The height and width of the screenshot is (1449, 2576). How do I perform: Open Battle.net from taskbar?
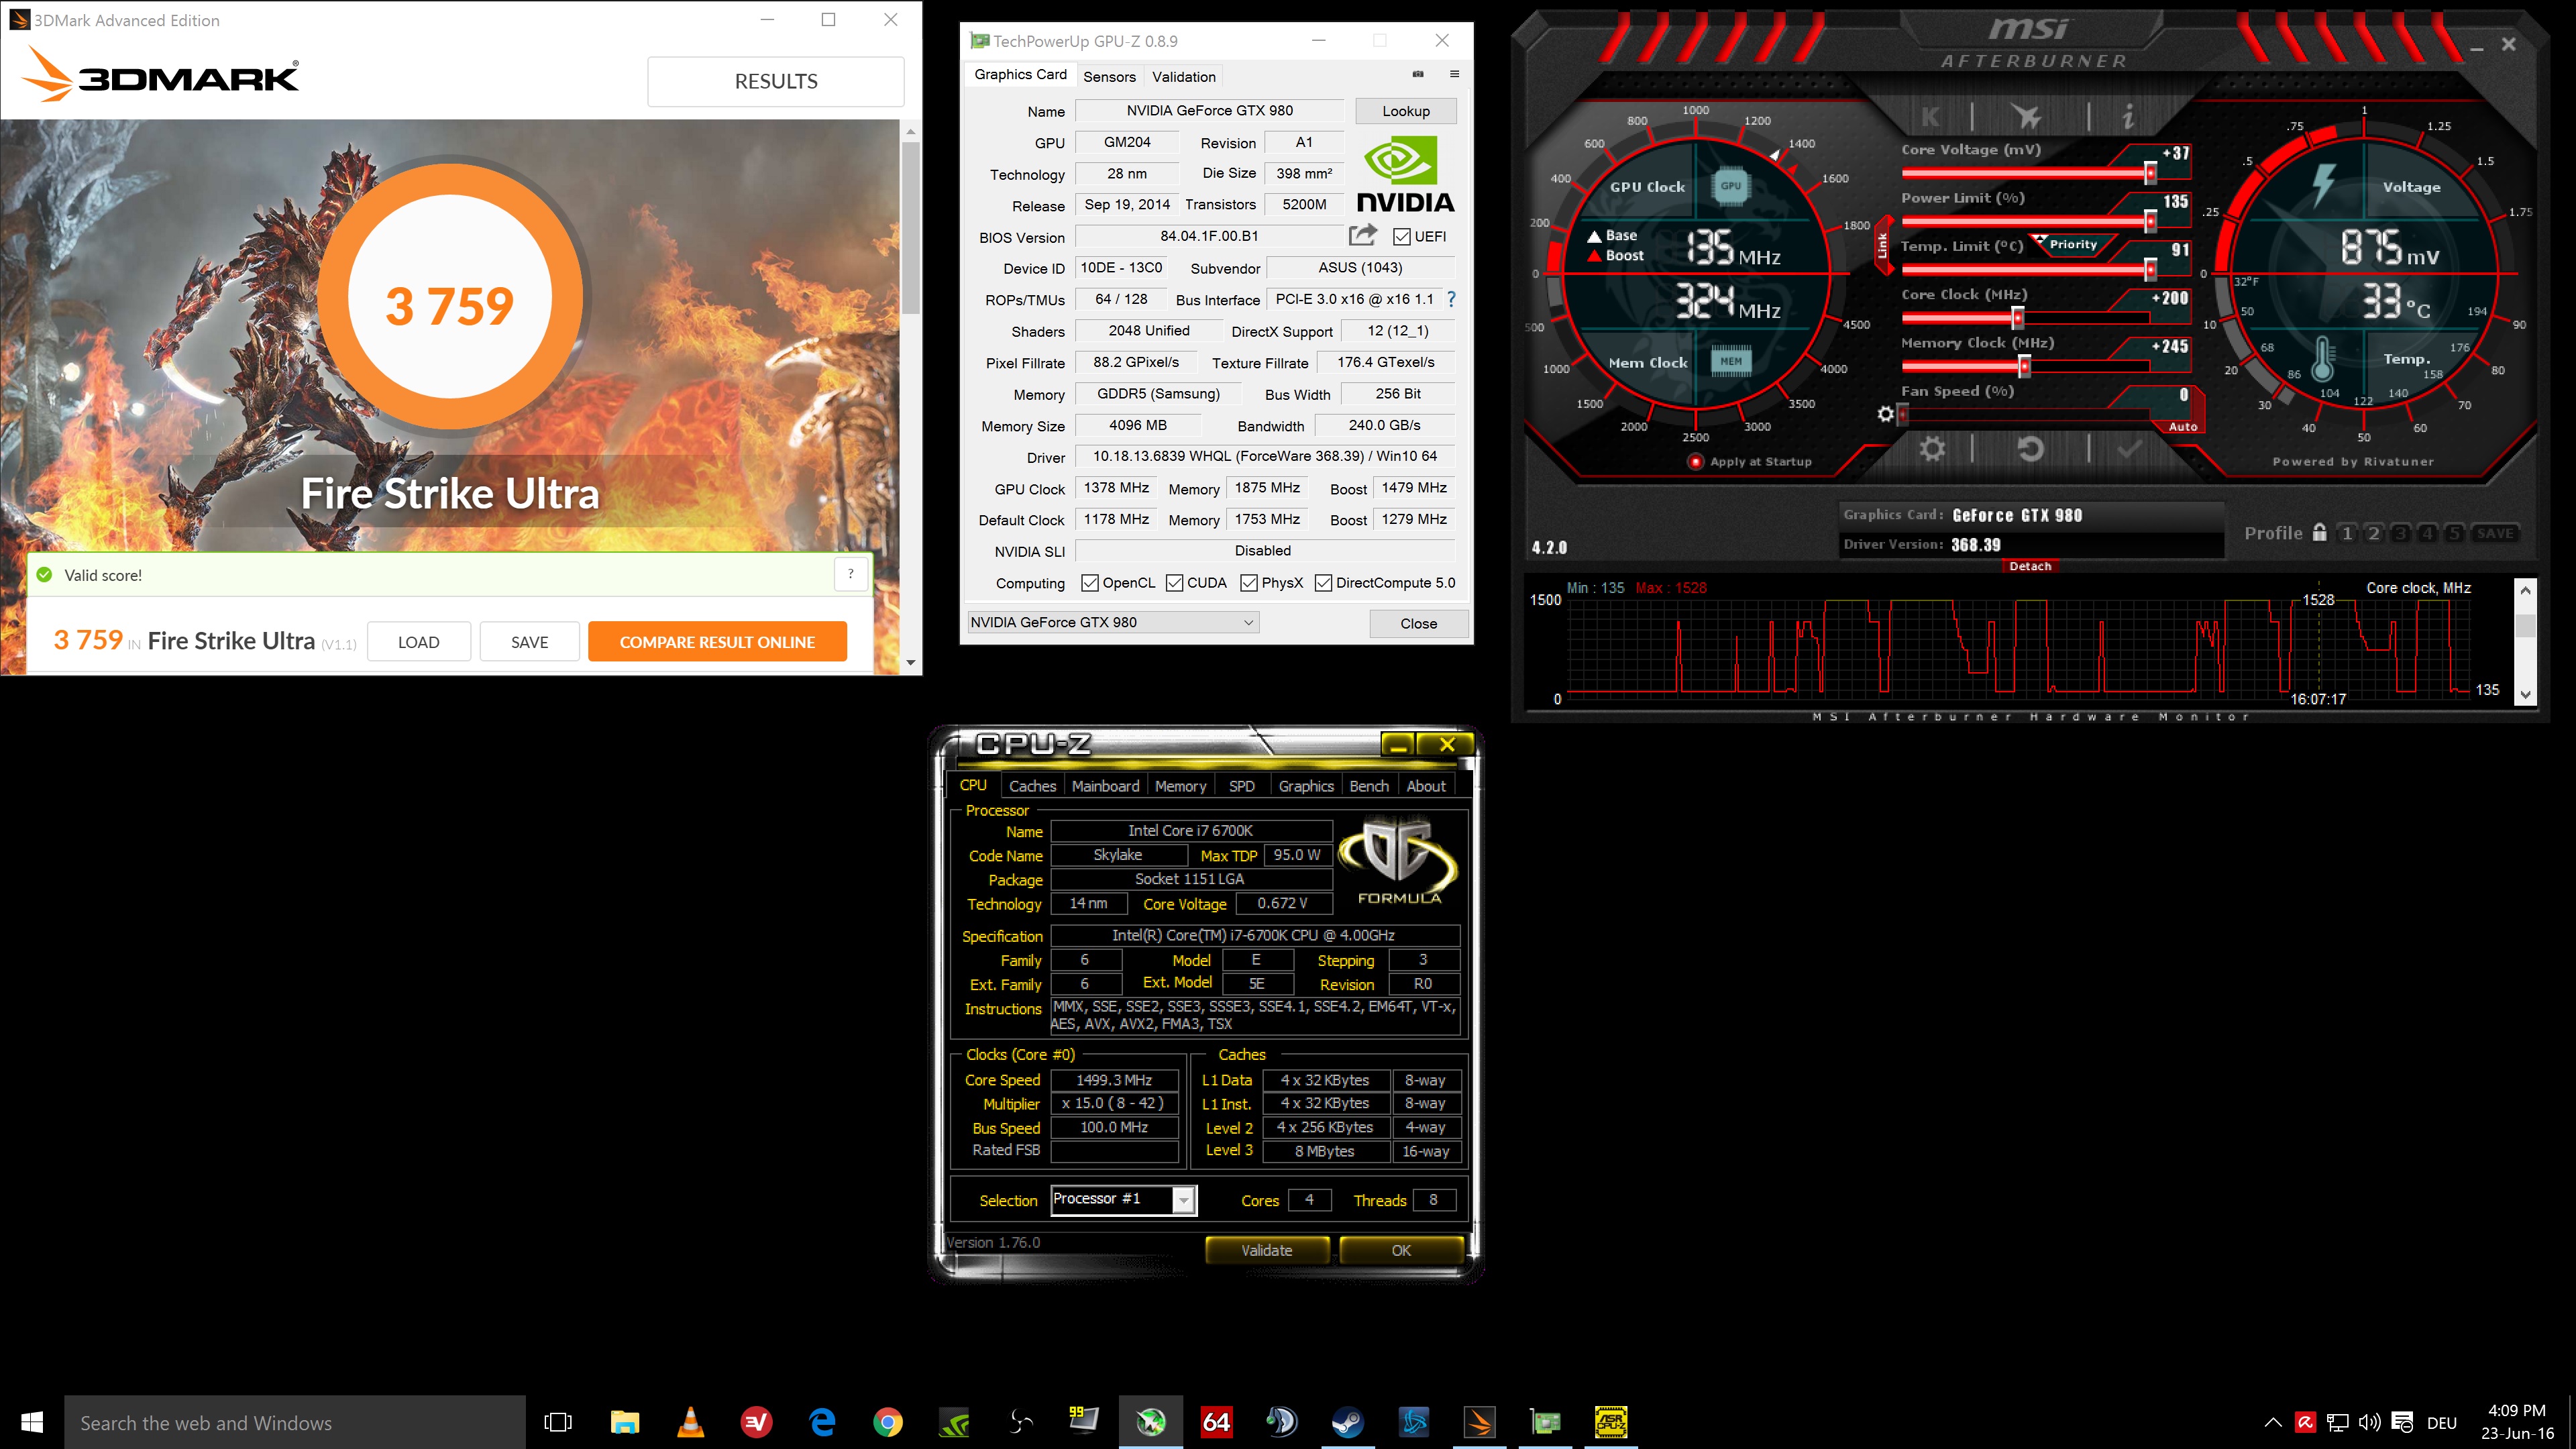point(1414,1422)
